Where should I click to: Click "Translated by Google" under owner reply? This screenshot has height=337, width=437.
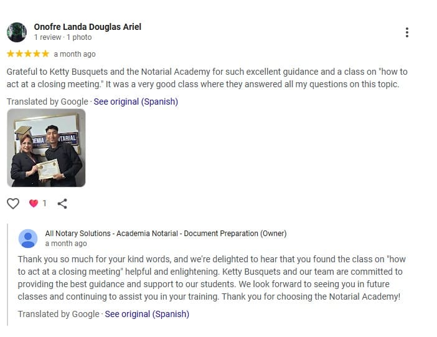pos(59,314)
